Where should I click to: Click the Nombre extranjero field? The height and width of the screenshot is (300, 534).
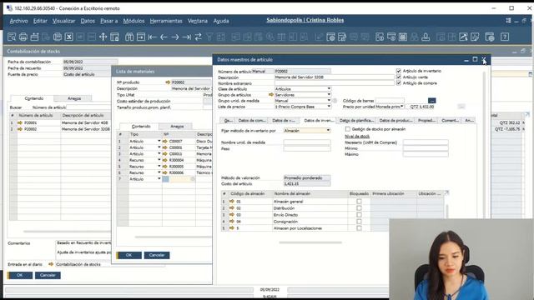click(x=334, y=83)
